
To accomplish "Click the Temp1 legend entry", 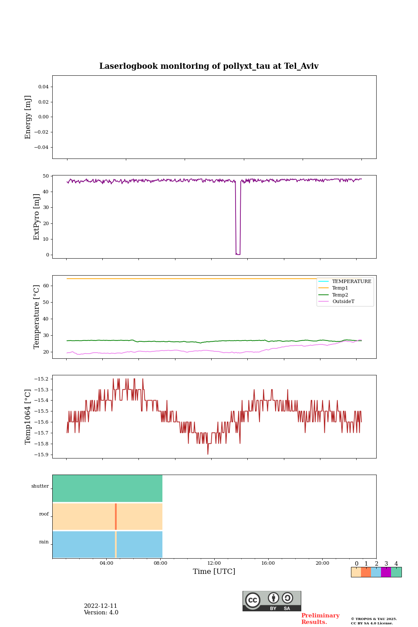I will tap(334, 288).
